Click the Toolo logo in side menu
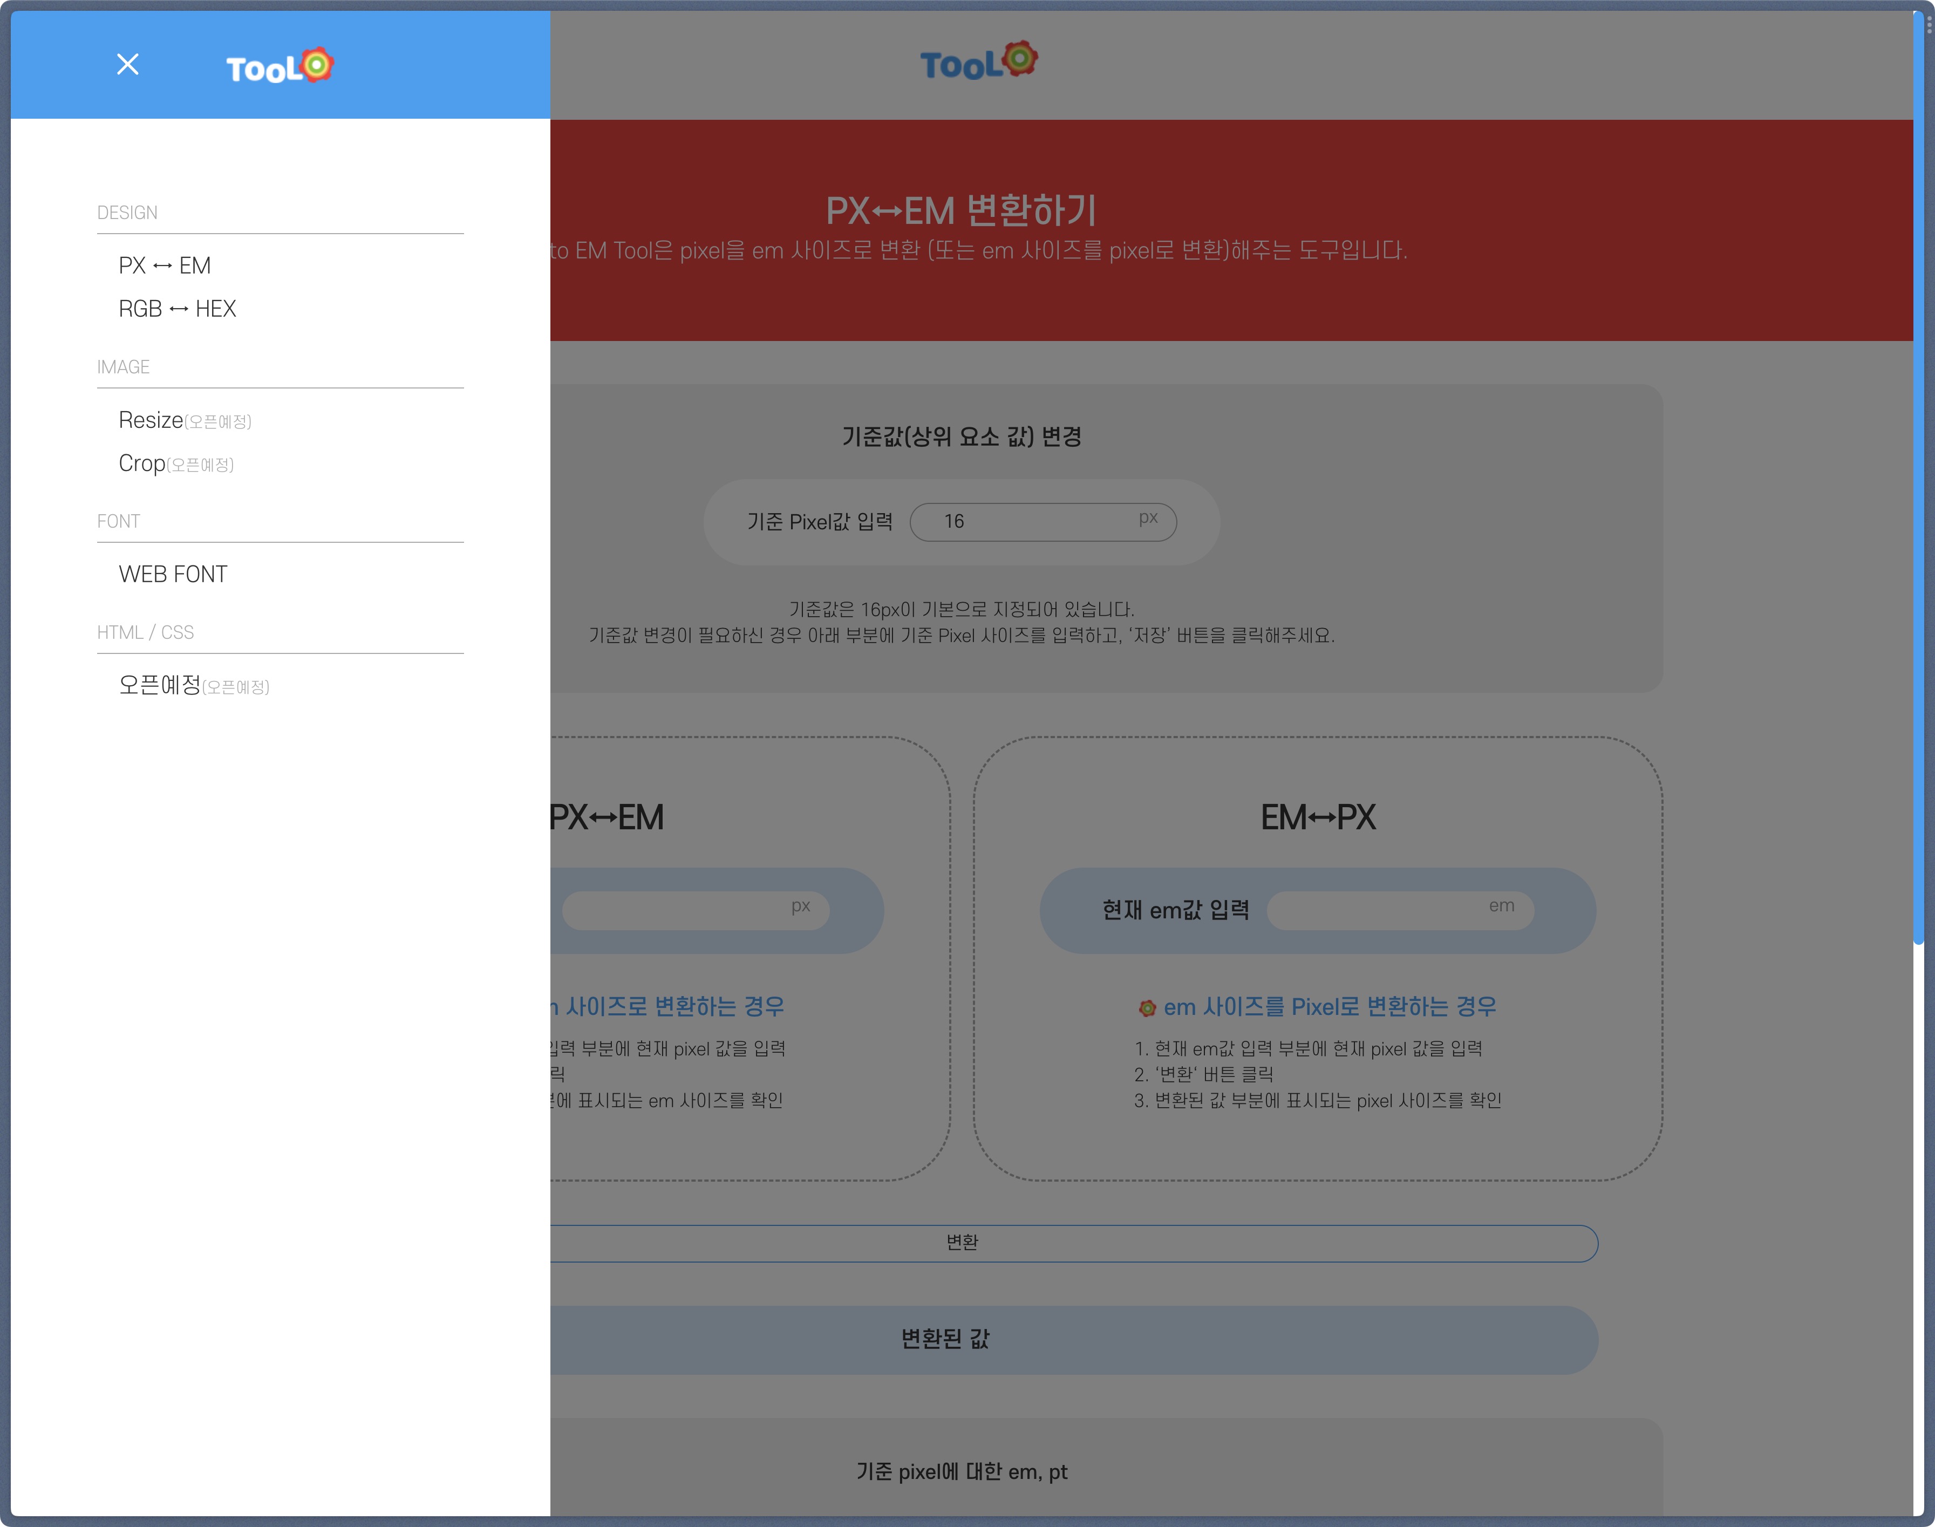The image size is (1935, 1527). point(279,66)
